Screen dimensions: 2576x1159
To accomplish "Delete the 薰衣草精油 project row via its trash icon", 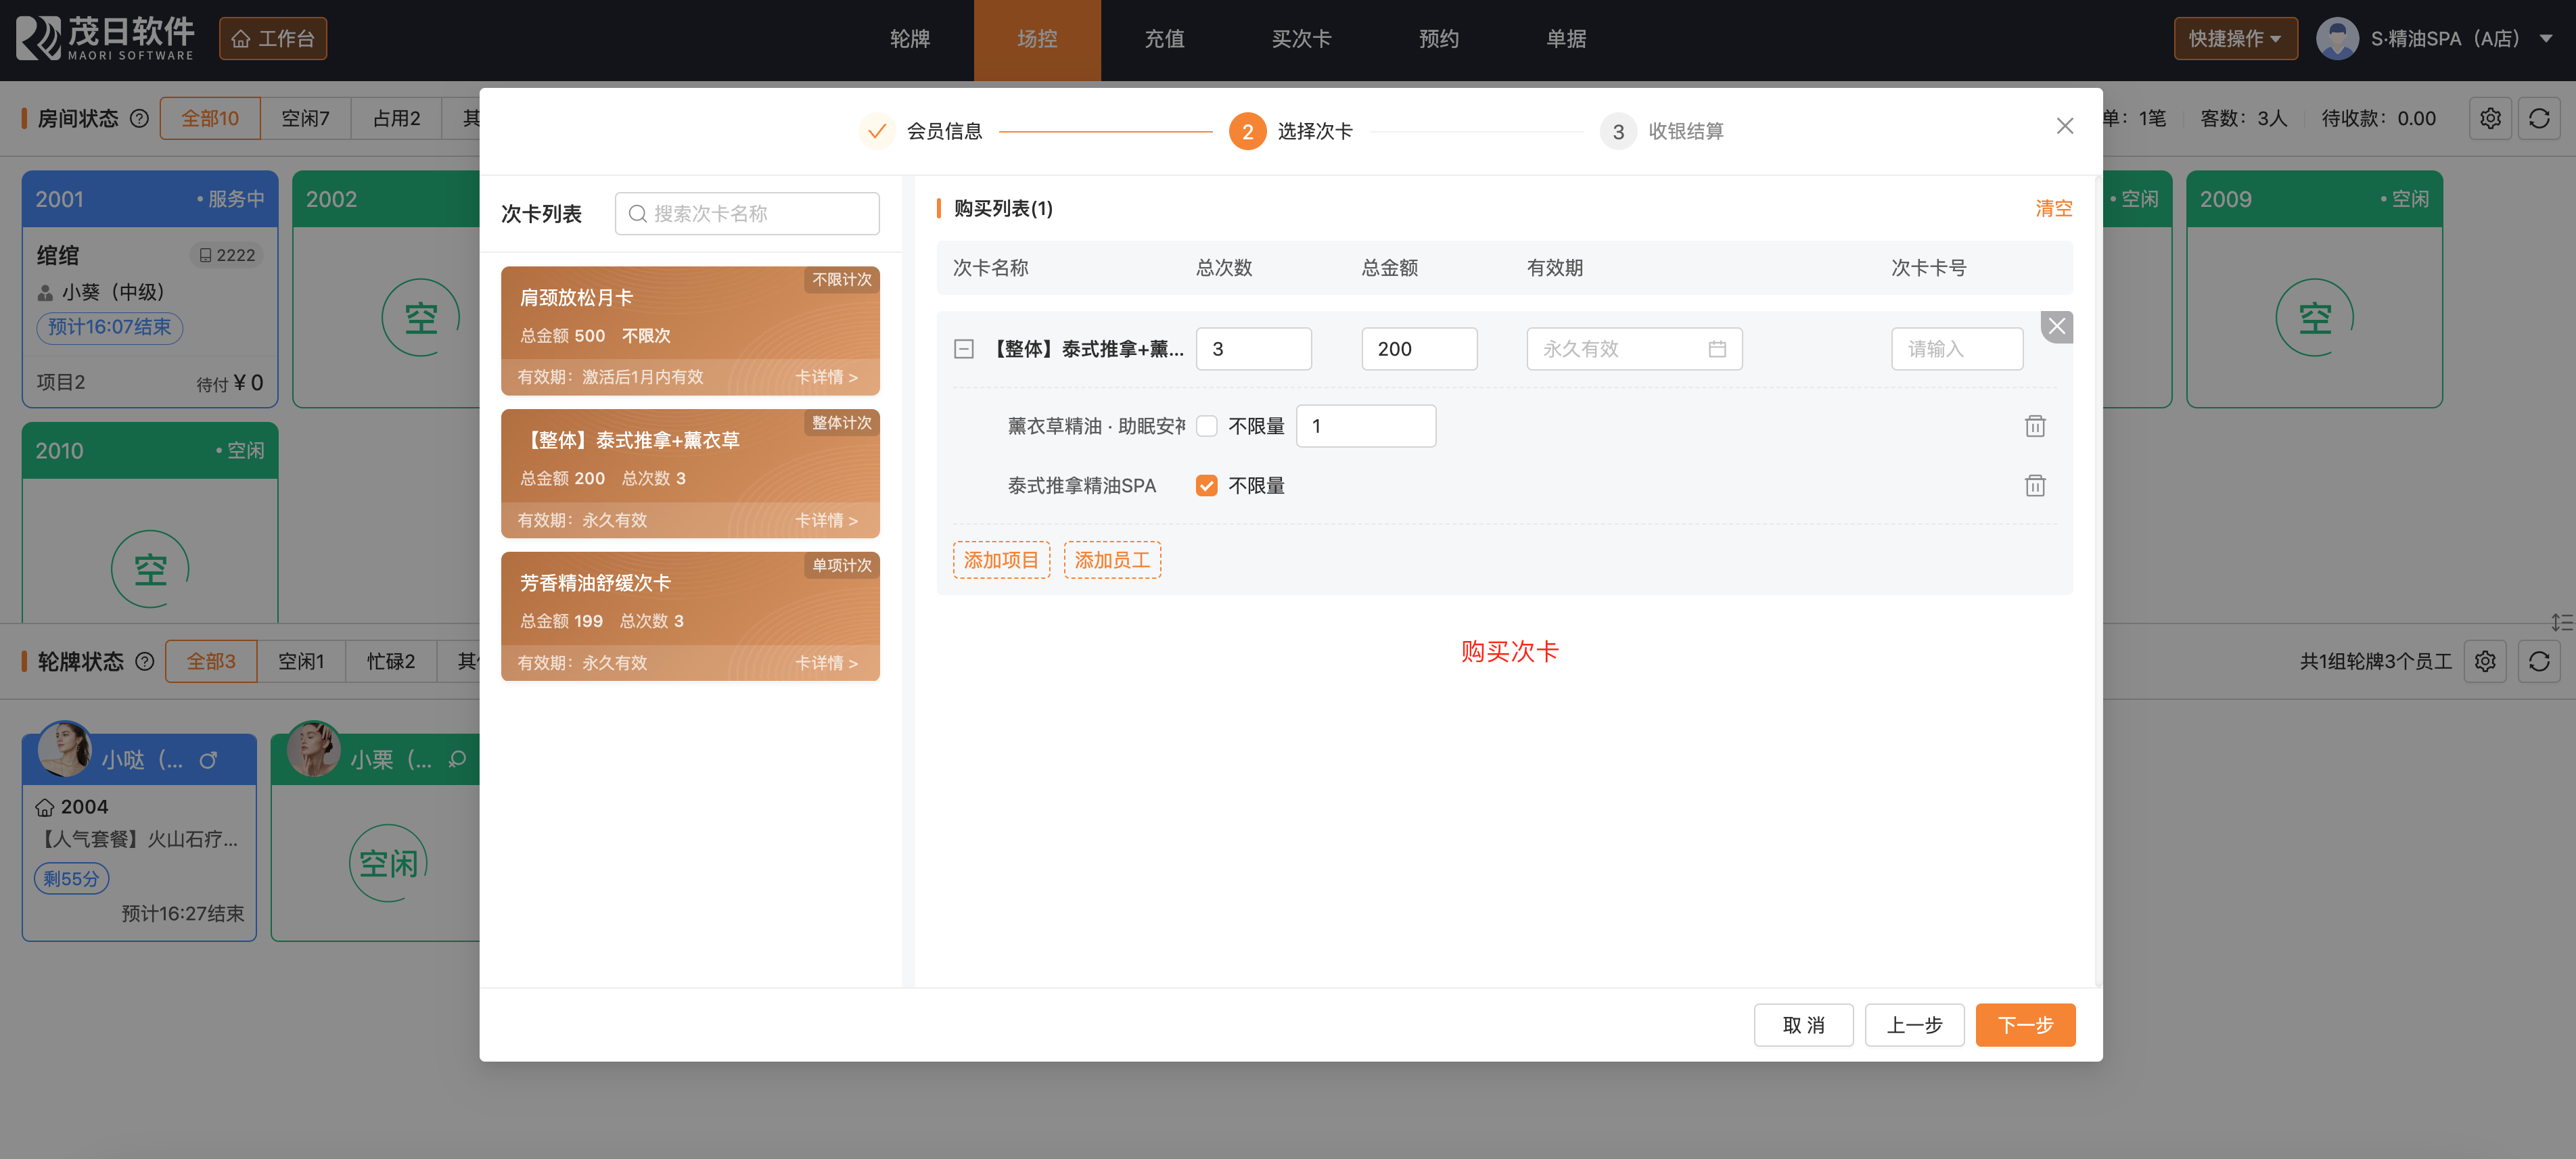I will (2034, 426).
